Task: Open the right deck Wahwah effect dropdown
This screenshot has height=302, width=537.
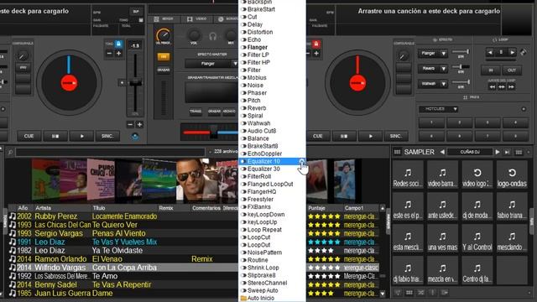Action: [x=433, y=84]
